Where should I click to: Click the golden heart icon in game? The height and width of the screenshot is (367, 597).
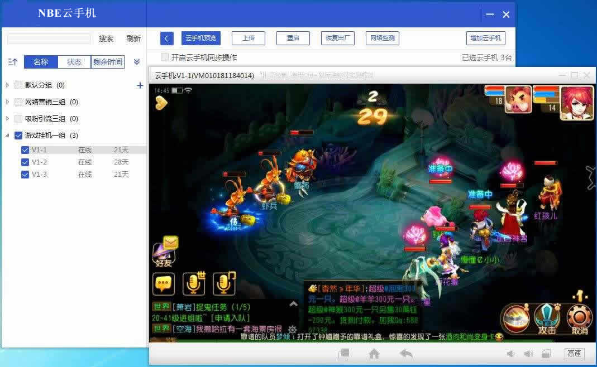tap(161, 103)
